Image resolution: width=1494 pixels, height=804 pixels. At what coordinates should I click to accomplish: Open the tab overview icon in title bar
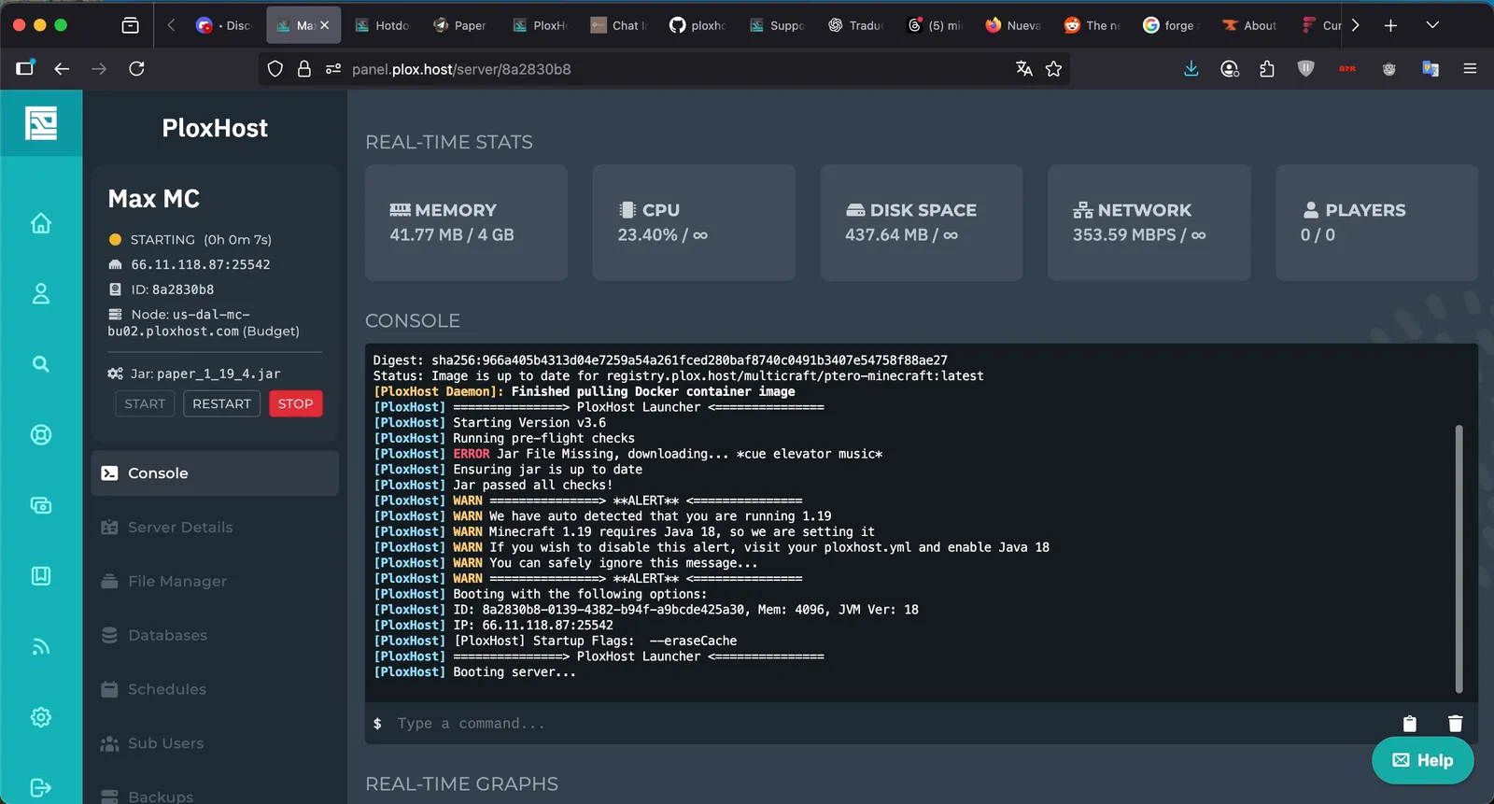click(131, 25)
